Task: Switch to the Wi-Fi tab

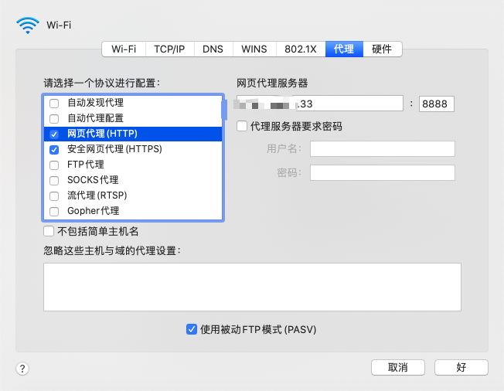Action: pyautogui.click(x=124, y=49)
